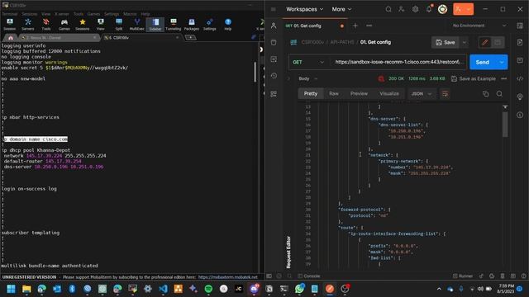The image size is (529, 297).
Task: Expand the More dropdown in Postman
Action: click(341, 9)
